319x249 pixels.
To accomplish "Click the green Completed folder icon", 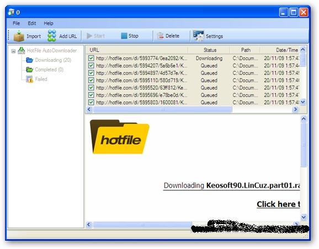I will coord(29,70).
